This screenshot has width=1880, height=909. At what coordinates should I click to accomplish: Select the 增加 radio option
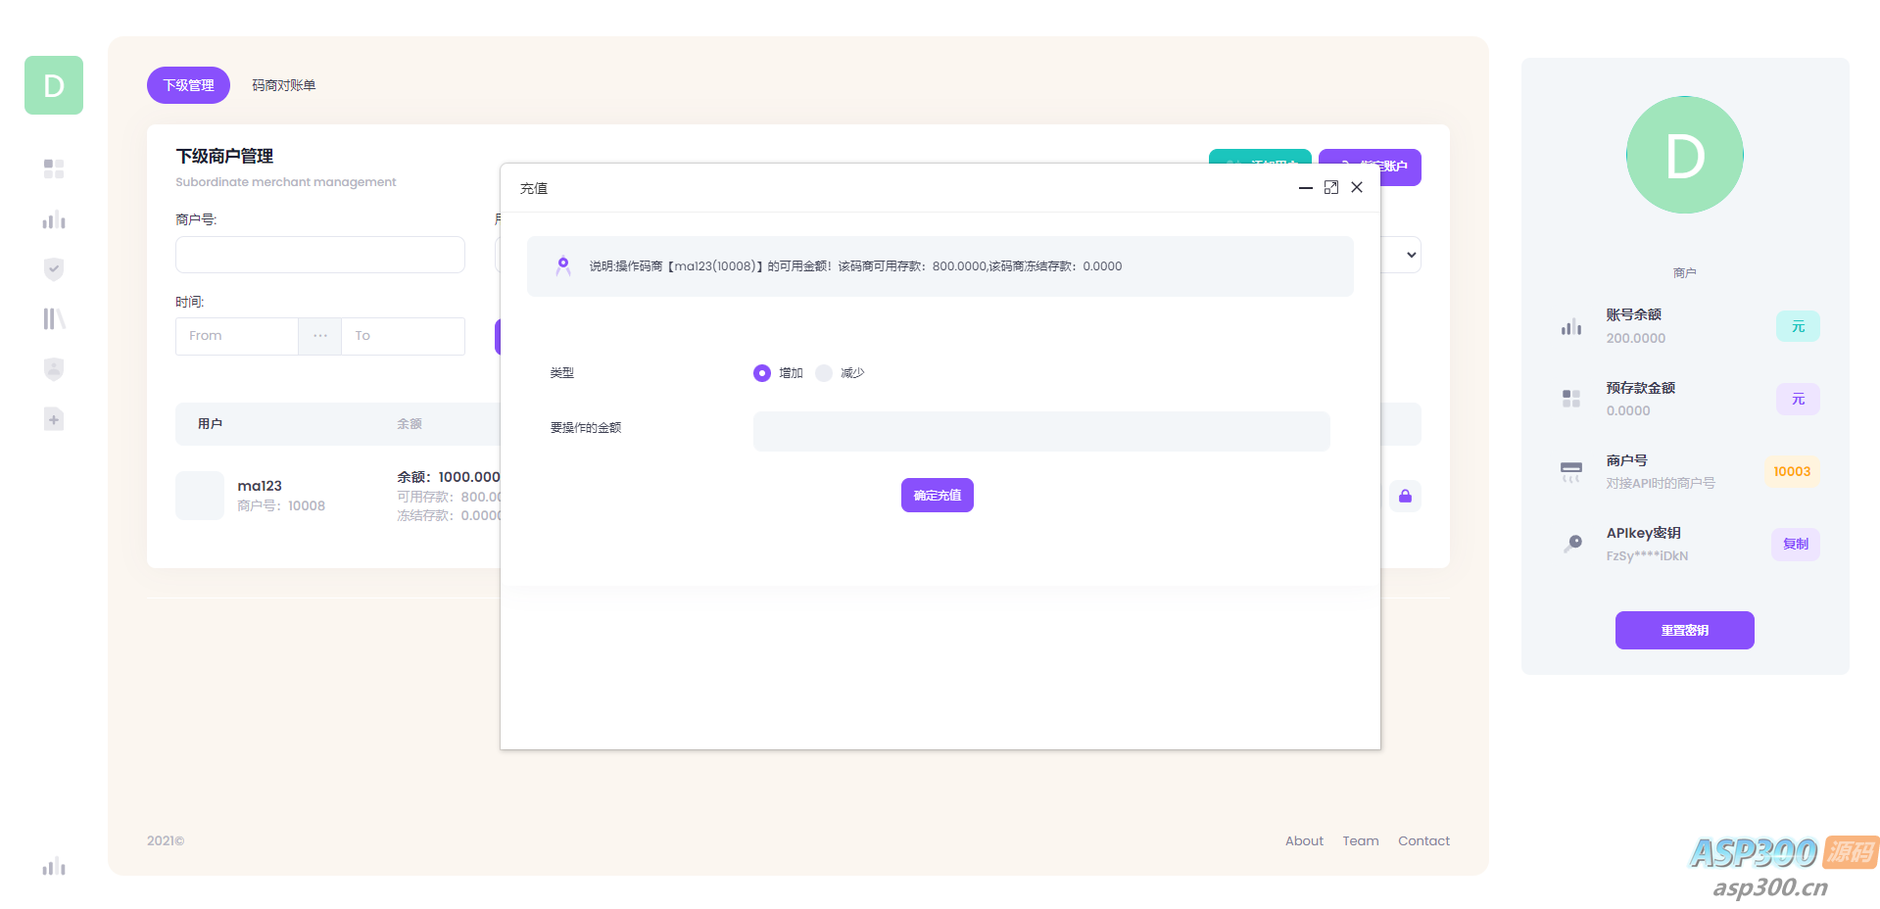click(762, 373)
